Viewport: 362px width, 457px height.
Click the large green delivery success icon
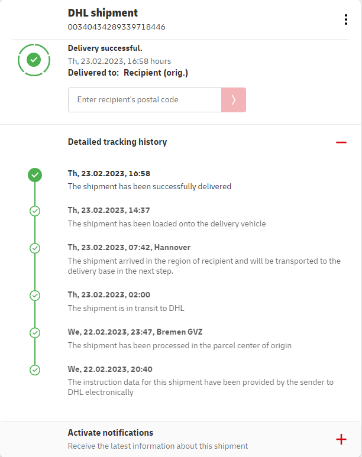[34, 60]
